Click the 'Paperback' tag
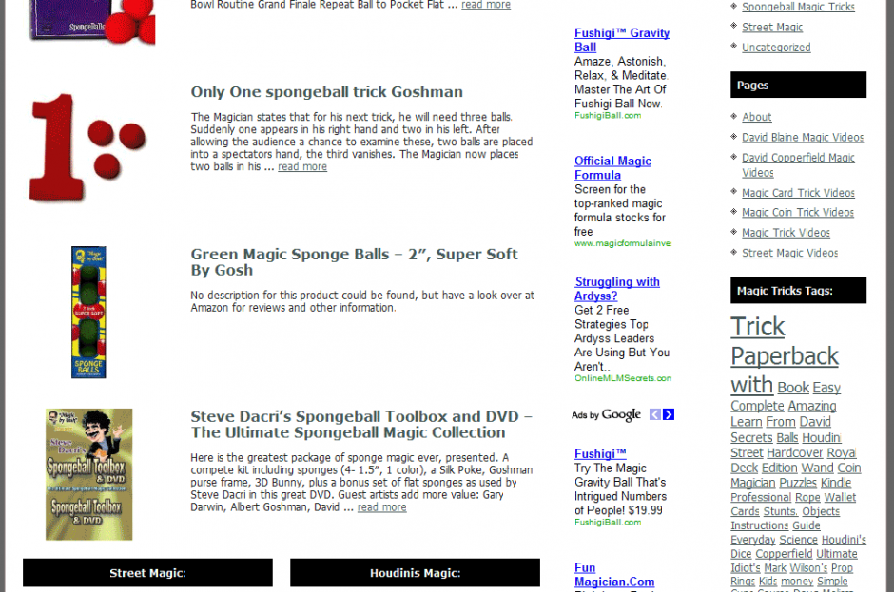Image resolution: width=894 pixels, height=592 pixels. point(785,356)
